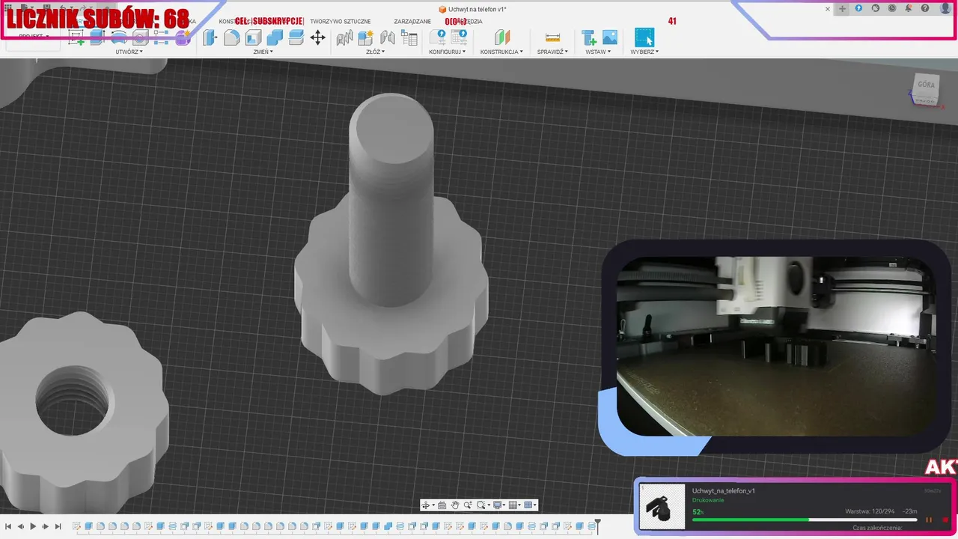Open the Notifications bell
The image size is (958, 539).
[909, 8]
